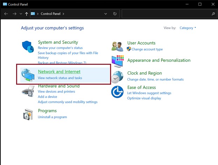The width and height of the screenshot is (218, 165).
Task: Click Uninstall a program link
Action: (x=52, y=117)
